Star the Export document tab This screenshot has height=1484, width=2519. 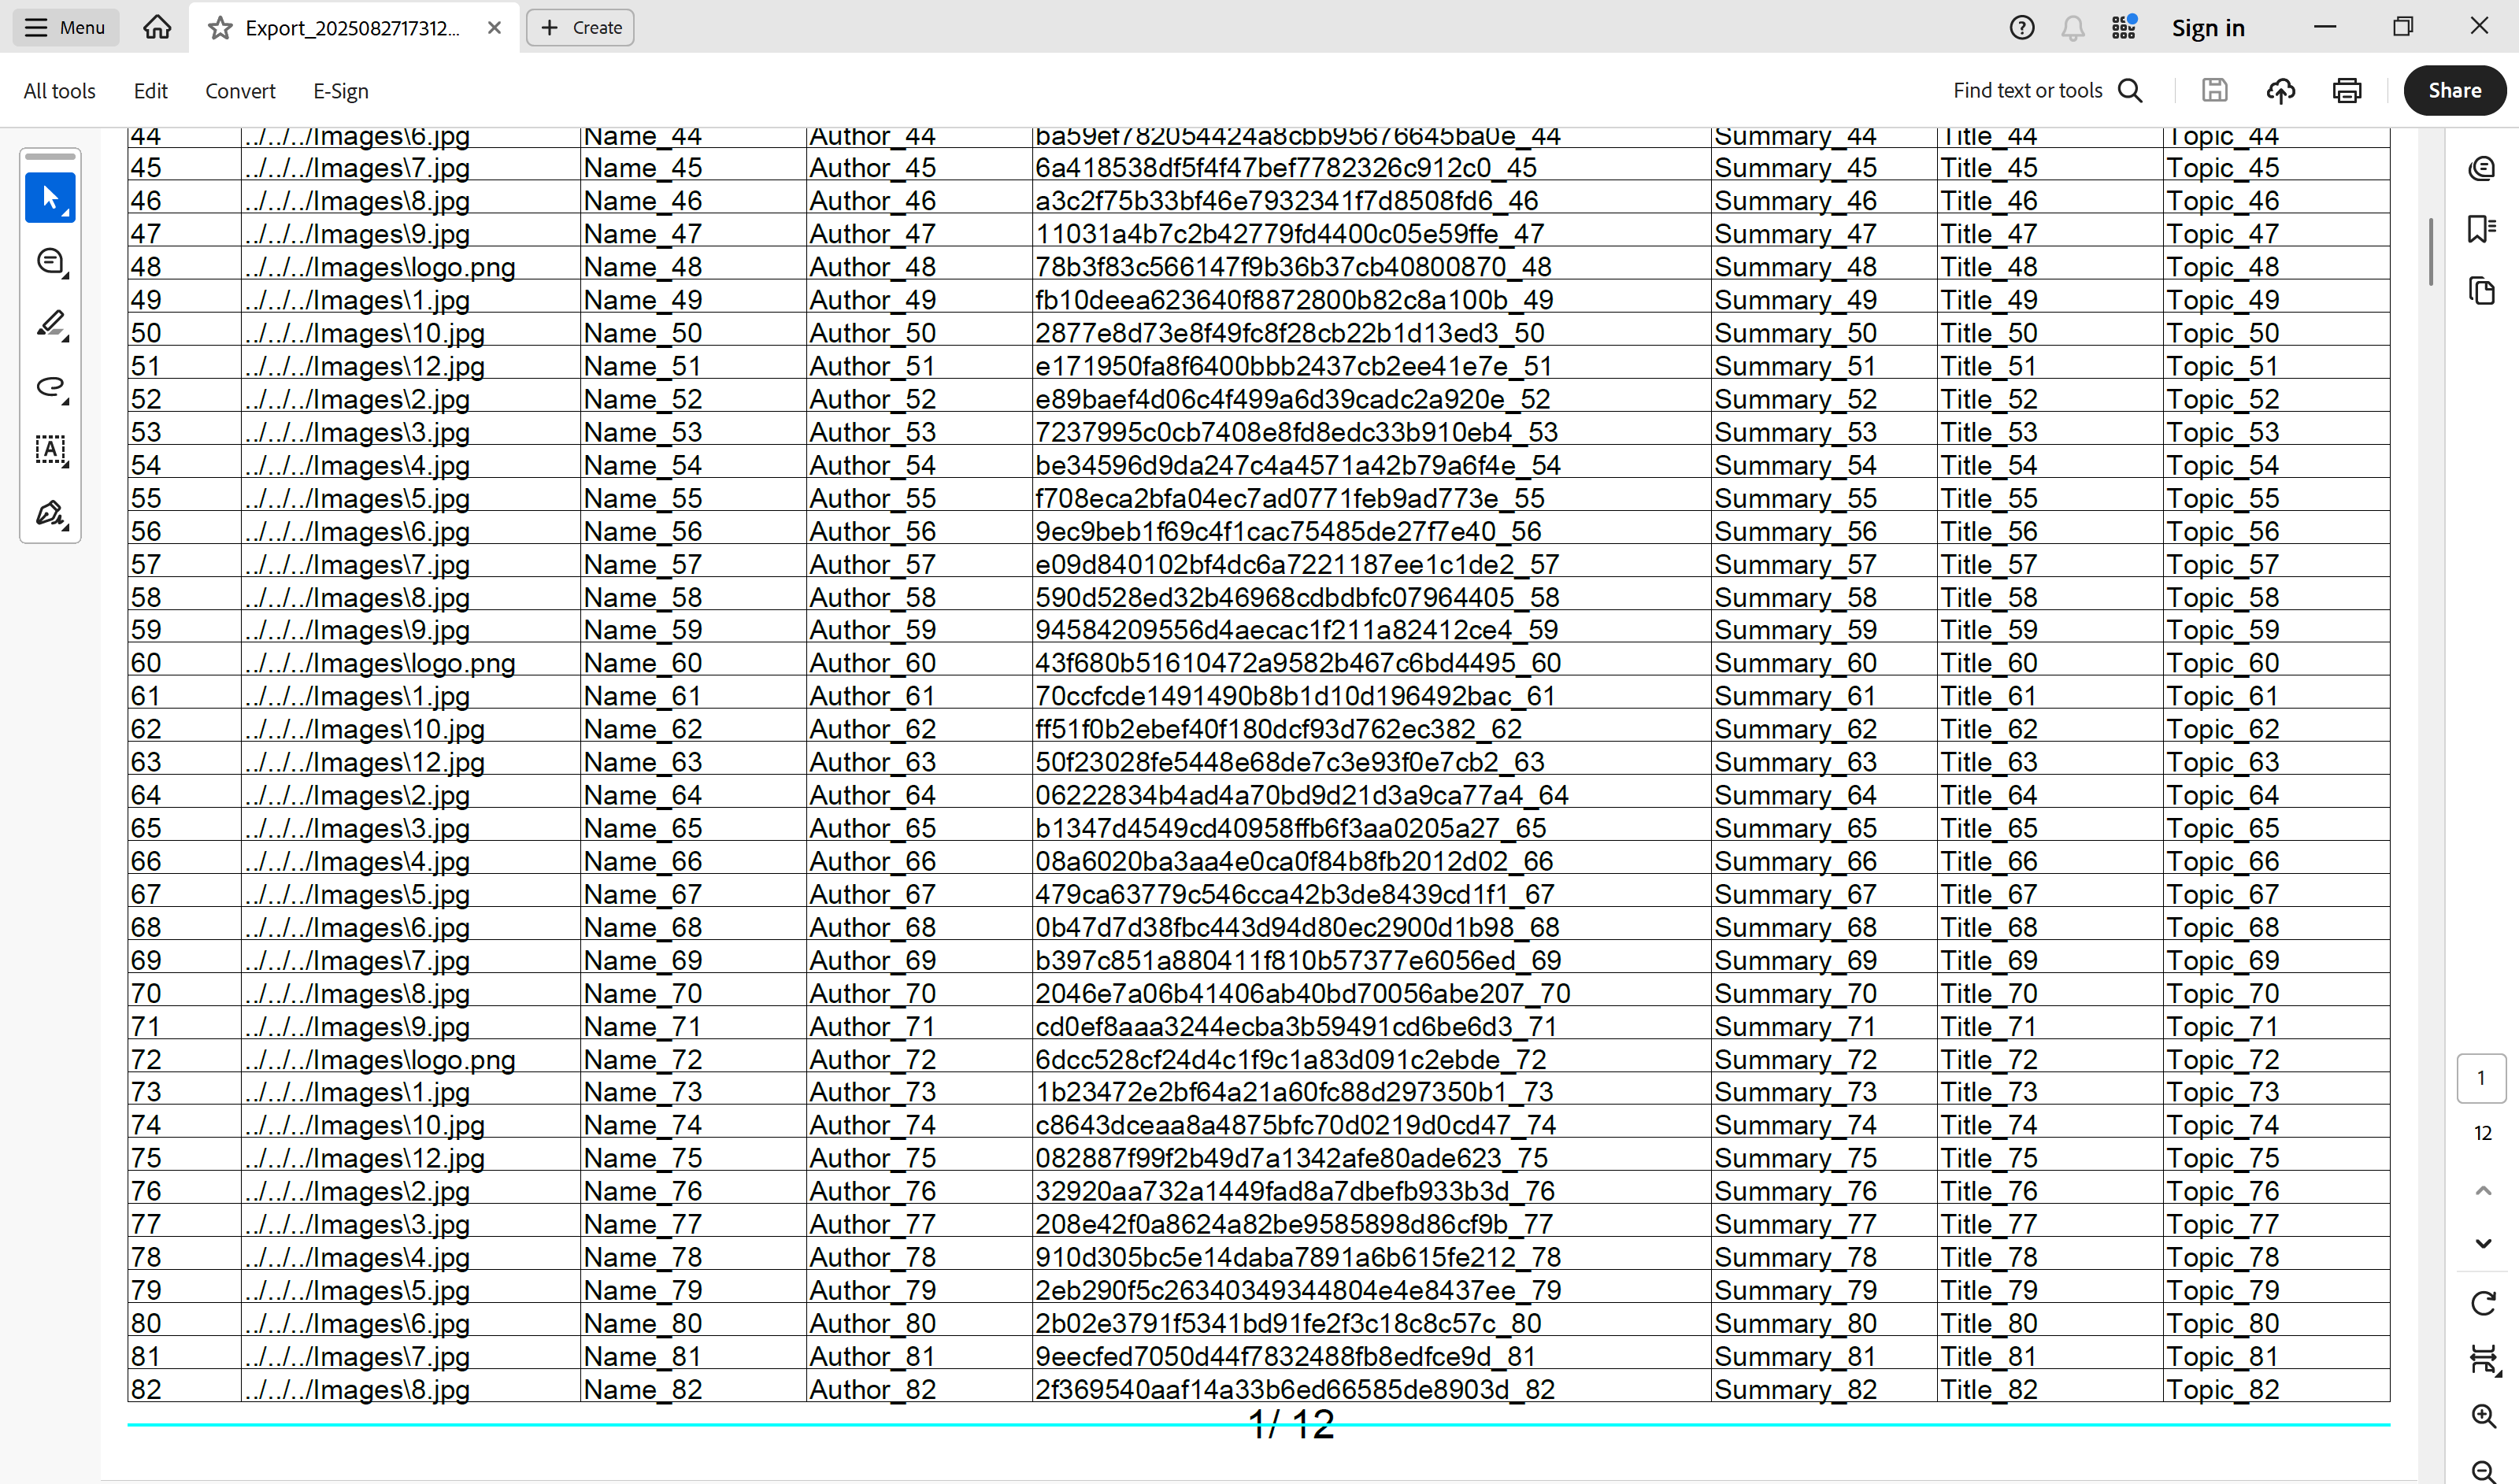pos(220,28)
